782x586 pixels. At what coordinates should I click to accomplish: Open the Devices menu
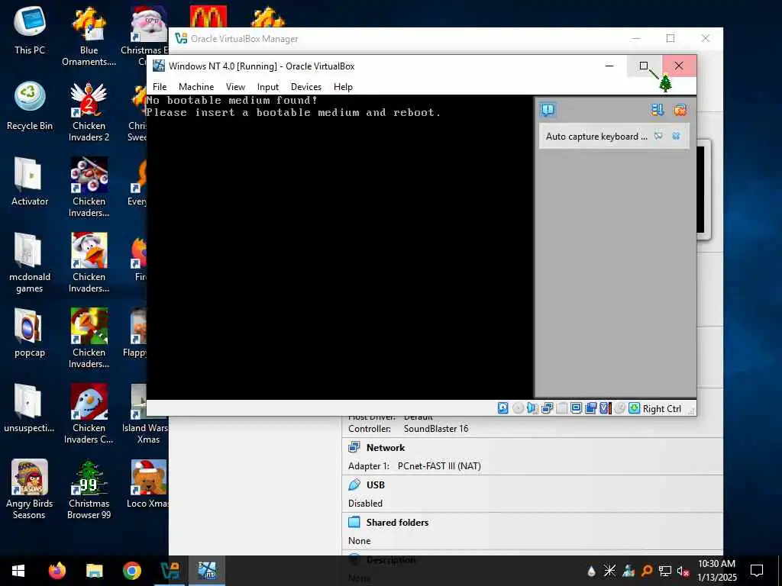306,87
